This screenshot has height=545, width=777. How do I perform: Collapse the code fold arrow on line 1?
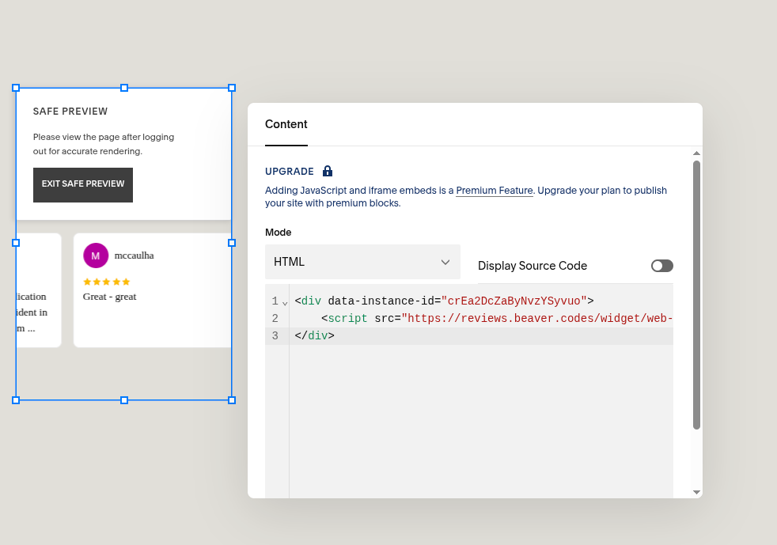click(285, 303)
